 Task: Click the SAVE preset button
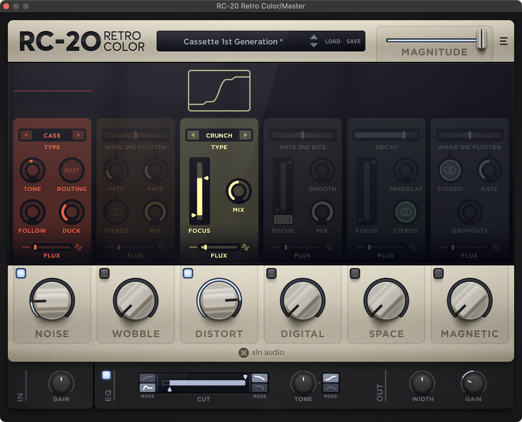353,41
